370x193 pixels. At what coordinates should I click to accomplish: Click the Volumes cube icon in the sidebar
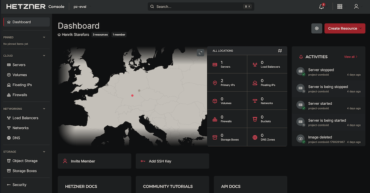pos(9,75)
